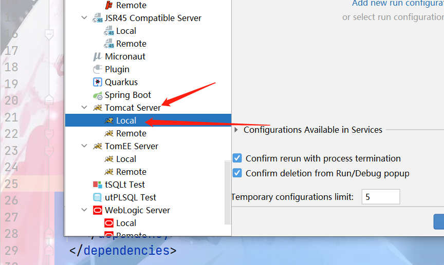The image size is (444, 265).
Task: Collapse the TomEE Server node
Action: point(84,146)
